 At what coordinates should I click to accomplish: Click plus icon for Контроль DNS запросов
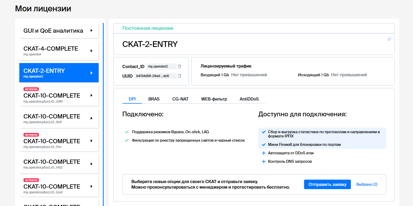point(263,161)
